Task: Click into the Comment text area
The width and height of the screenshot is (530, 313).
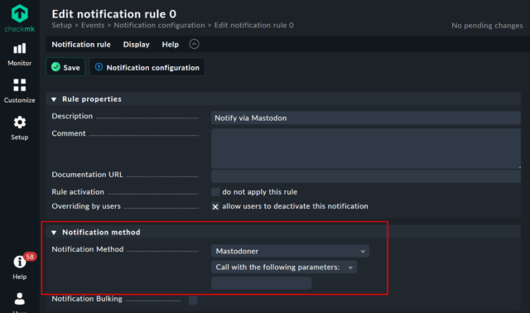Action: [366, 148]
